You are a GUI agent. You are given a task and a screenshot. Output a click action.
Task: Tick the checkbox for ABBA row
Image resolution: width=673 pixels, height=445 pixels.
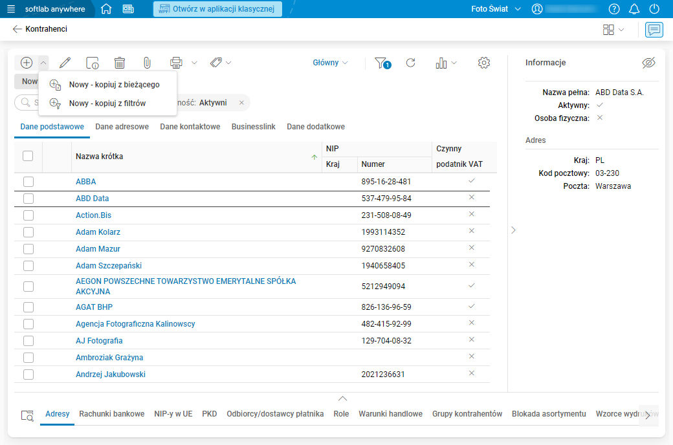(x=28, y=182)
